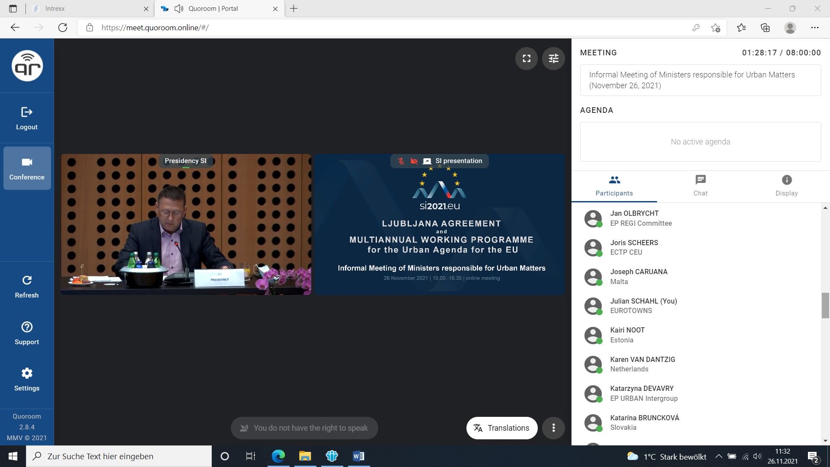Click the Refresh sidebar icon
This screenshot has height=467, width=830.
click(27, 286)
